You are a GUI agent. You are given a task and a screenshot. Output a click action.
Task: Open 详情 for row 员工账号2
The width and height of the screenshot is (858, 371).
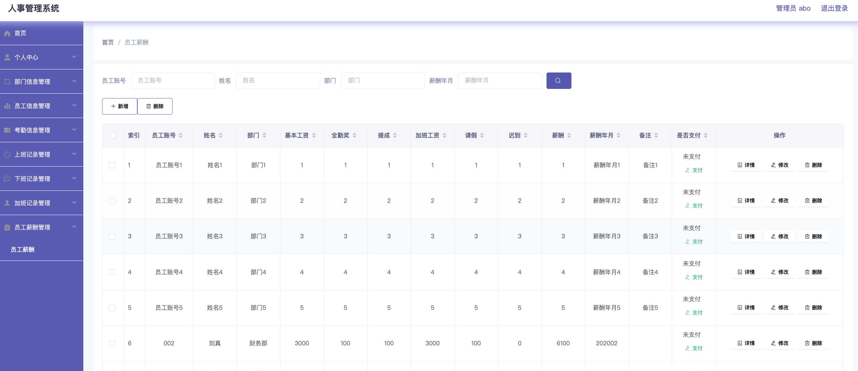(746, 201)
